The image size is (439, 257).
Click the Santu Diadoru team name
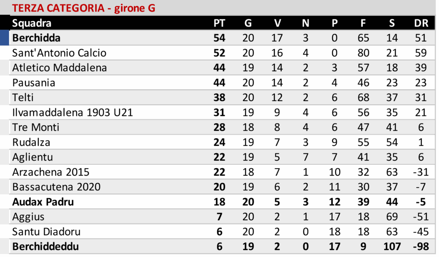pos(46,232)
